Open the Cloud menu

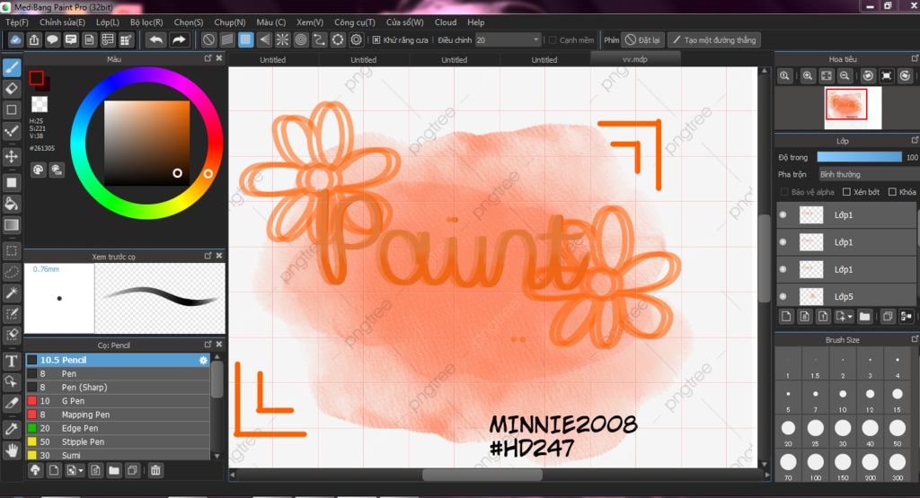446,22
